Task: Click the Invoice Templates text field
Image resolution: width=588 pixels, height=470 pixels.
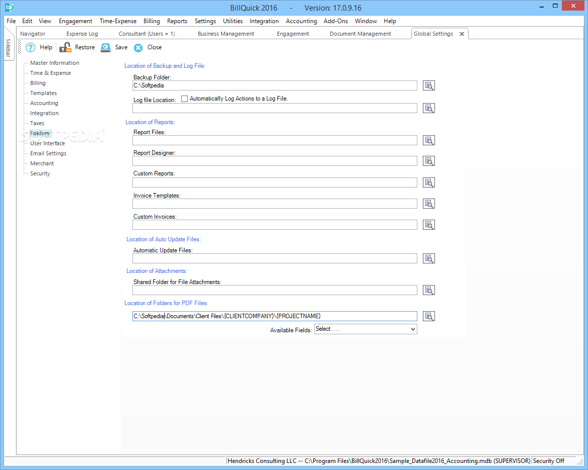Action: click(x=274, y=204)
